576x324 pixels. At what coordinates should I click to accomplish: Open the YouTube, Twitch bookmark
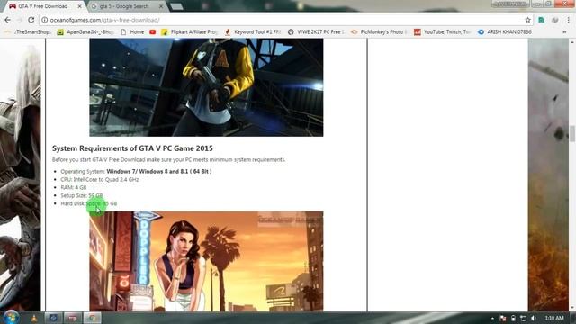[x=443, y=32]
